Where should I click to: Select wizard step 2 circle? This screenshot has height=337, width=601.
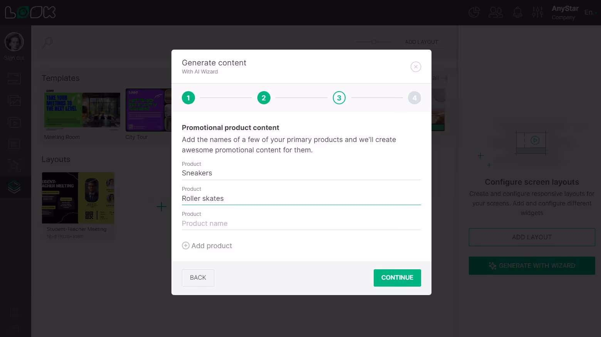tap(264, 98)
